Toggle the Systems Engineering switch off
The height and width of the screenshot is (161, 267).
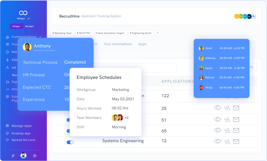click(70, 142)
